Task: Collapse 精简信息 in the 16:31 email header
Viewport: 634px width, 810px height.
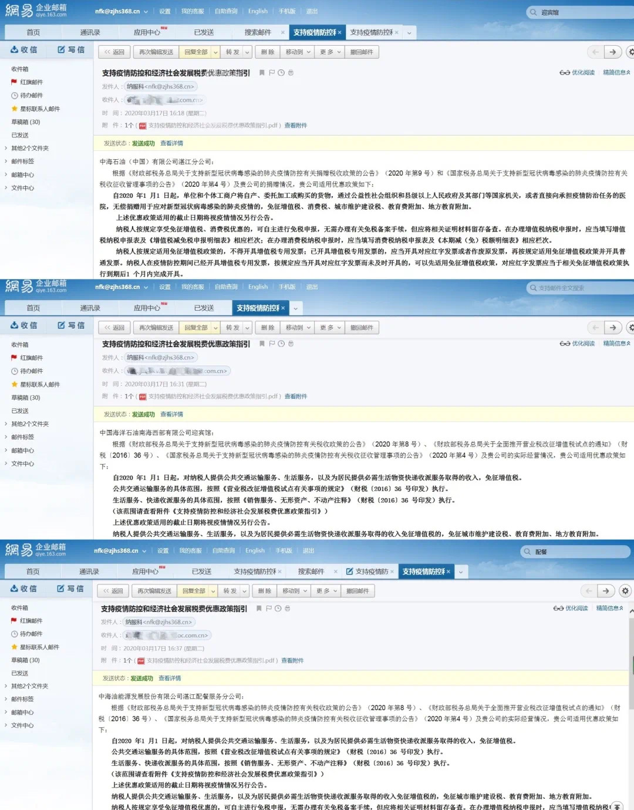Action: coord(616,344)
